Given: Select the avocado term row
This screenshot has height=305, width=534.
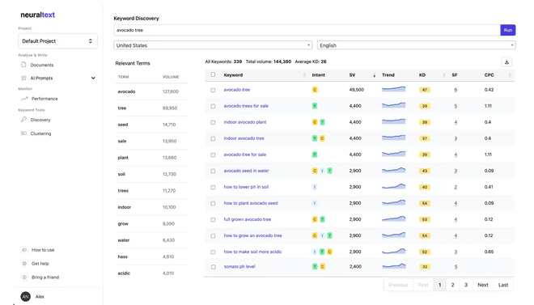Looking at the screenshot, I should pyautogui.click(x=151, y=91).
